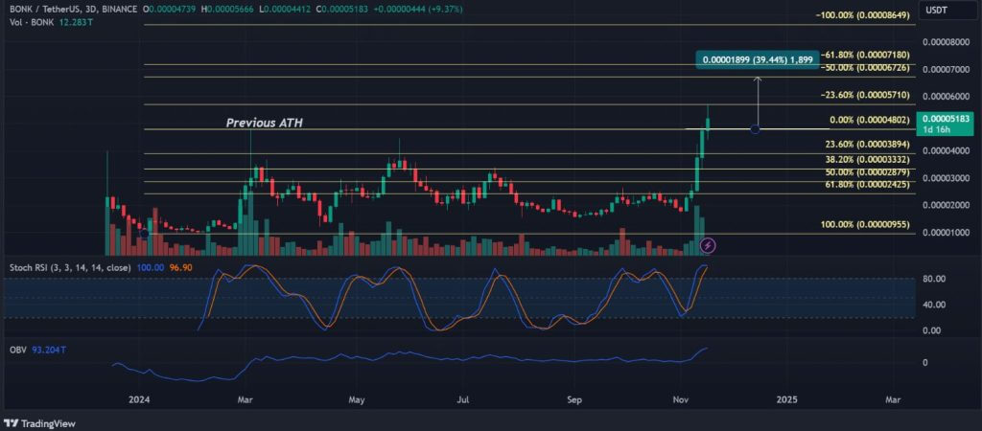Click the -50.00% (0.00006726) Fib label
The width and height of the screenshot is (982, 431).
point(864,67)
